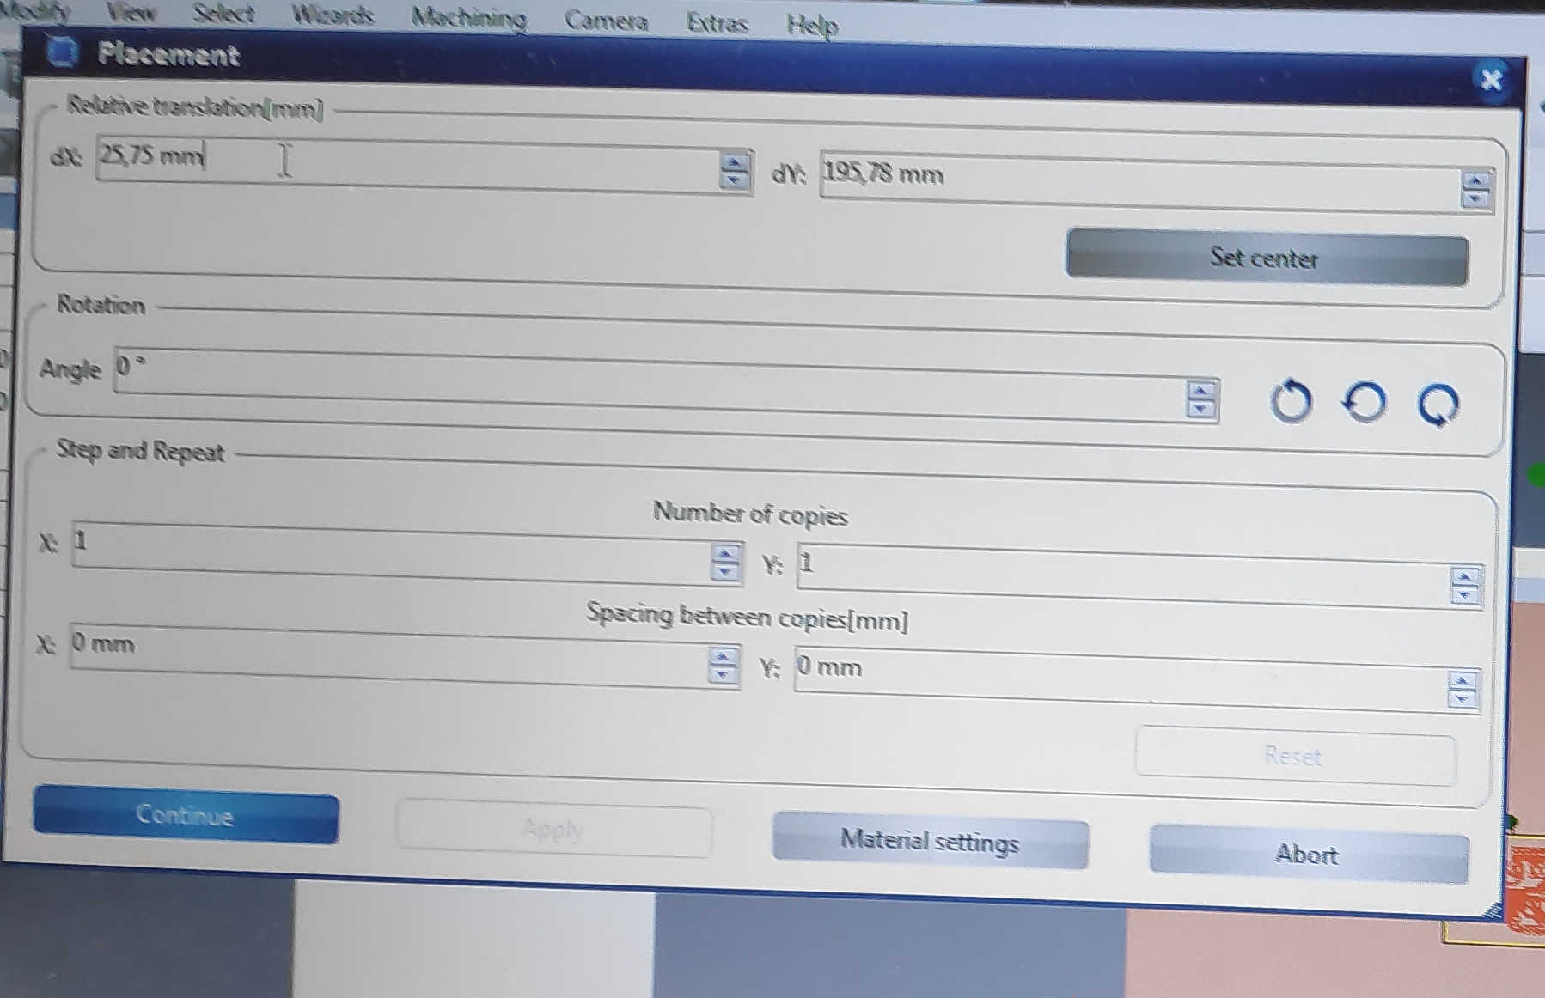Click the middle rotate icon in Rotation
The width and height of the screenshot is (1545, 998).
tap(1365, 402)
